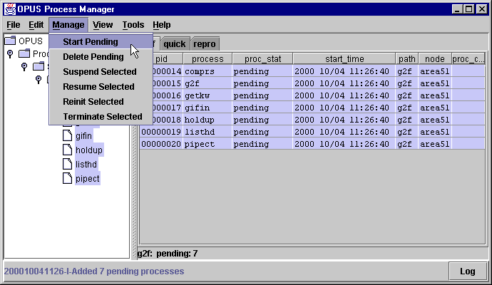Image resolution: width=492 pixels, height=285 pixels.
Task: Select the pipect item in tree
Action: pos(88,178)
